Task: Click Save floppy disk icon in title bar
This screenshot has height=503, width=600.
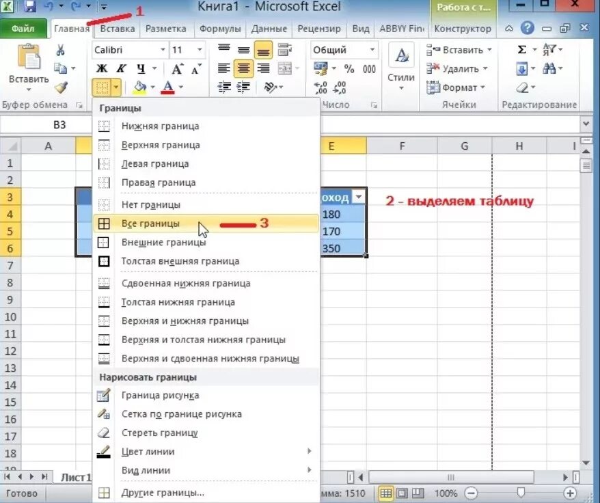Action: click(x=29, y=6)
